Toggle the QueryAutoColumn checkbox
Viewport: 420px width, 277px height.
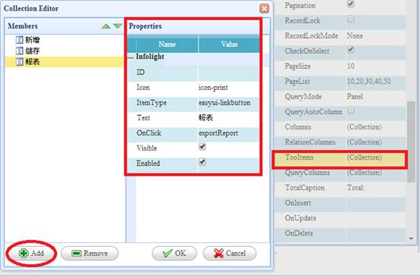coord(350,110)
